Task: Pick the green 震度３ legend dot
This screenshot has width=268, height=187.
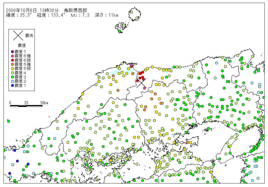Action: pos(12,77)
